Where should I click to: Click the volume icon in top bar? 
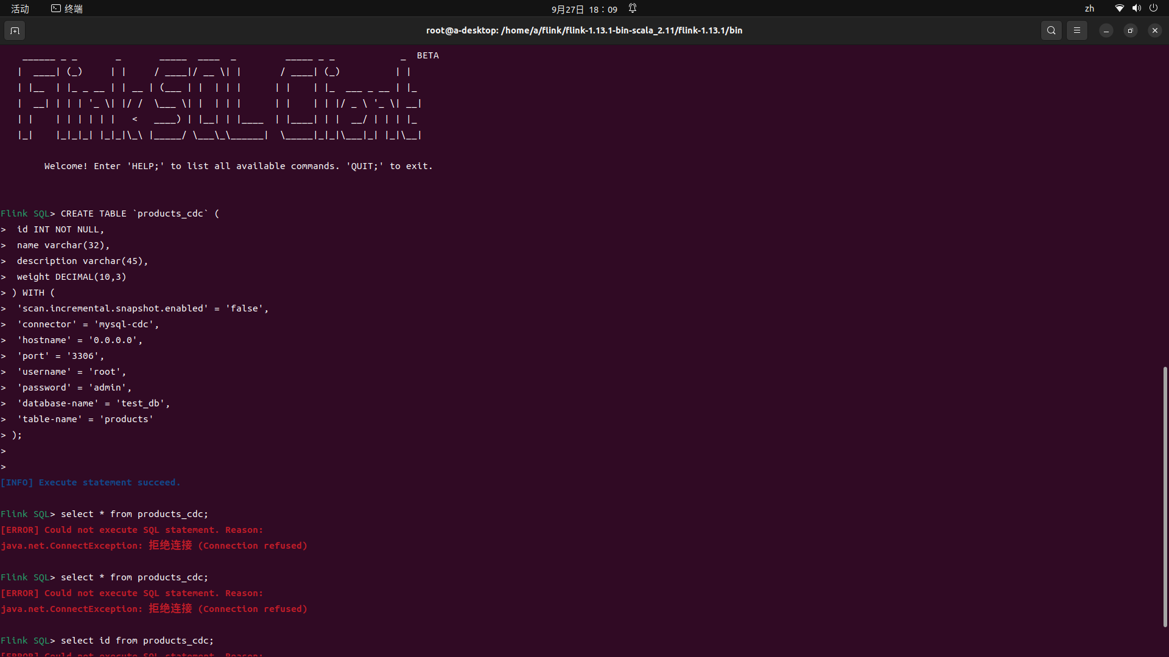[1136, 8]
